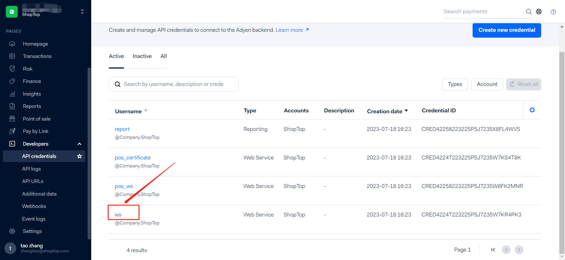The height and width of the screenshot is (260, 565).
Task: Click the user avatar 't' icon
Action: pyautogui.click(x=10, y=248)
